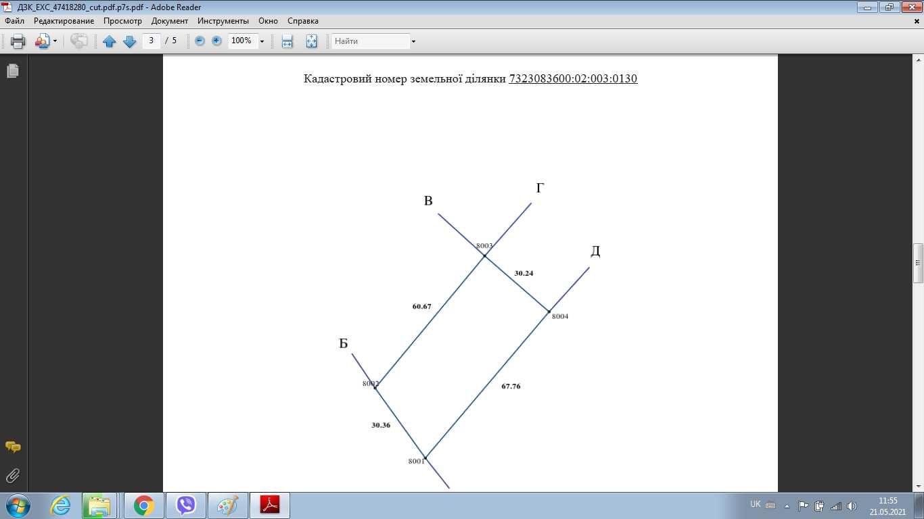This screenshot has width=924, height=519.
Task: Open the Инструменты menu
Action: click(x=223, y=21)
